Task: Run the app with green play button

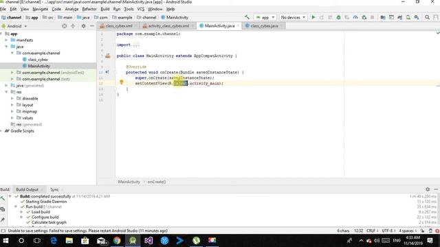Action: [x=313, y=17]
